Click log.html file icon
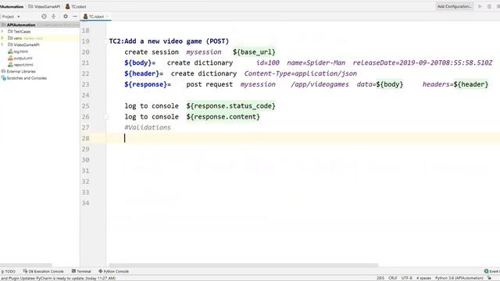Viewport: 500px width, 281px height. (10, 52)
